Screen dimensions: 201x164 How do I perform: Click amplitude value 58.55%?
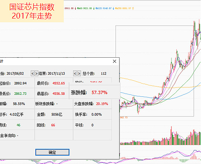point(19,104)
